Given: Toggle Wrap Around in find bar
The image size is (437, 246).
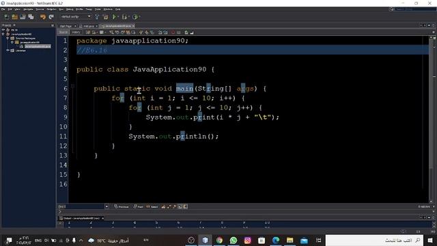Looking at the screenshot, I should (x=185, y=206).
